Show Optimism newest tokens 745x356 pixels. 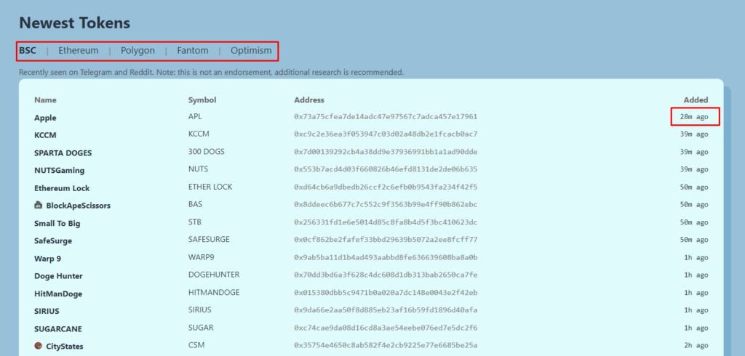pyautogui.click(x=251, y=50)
